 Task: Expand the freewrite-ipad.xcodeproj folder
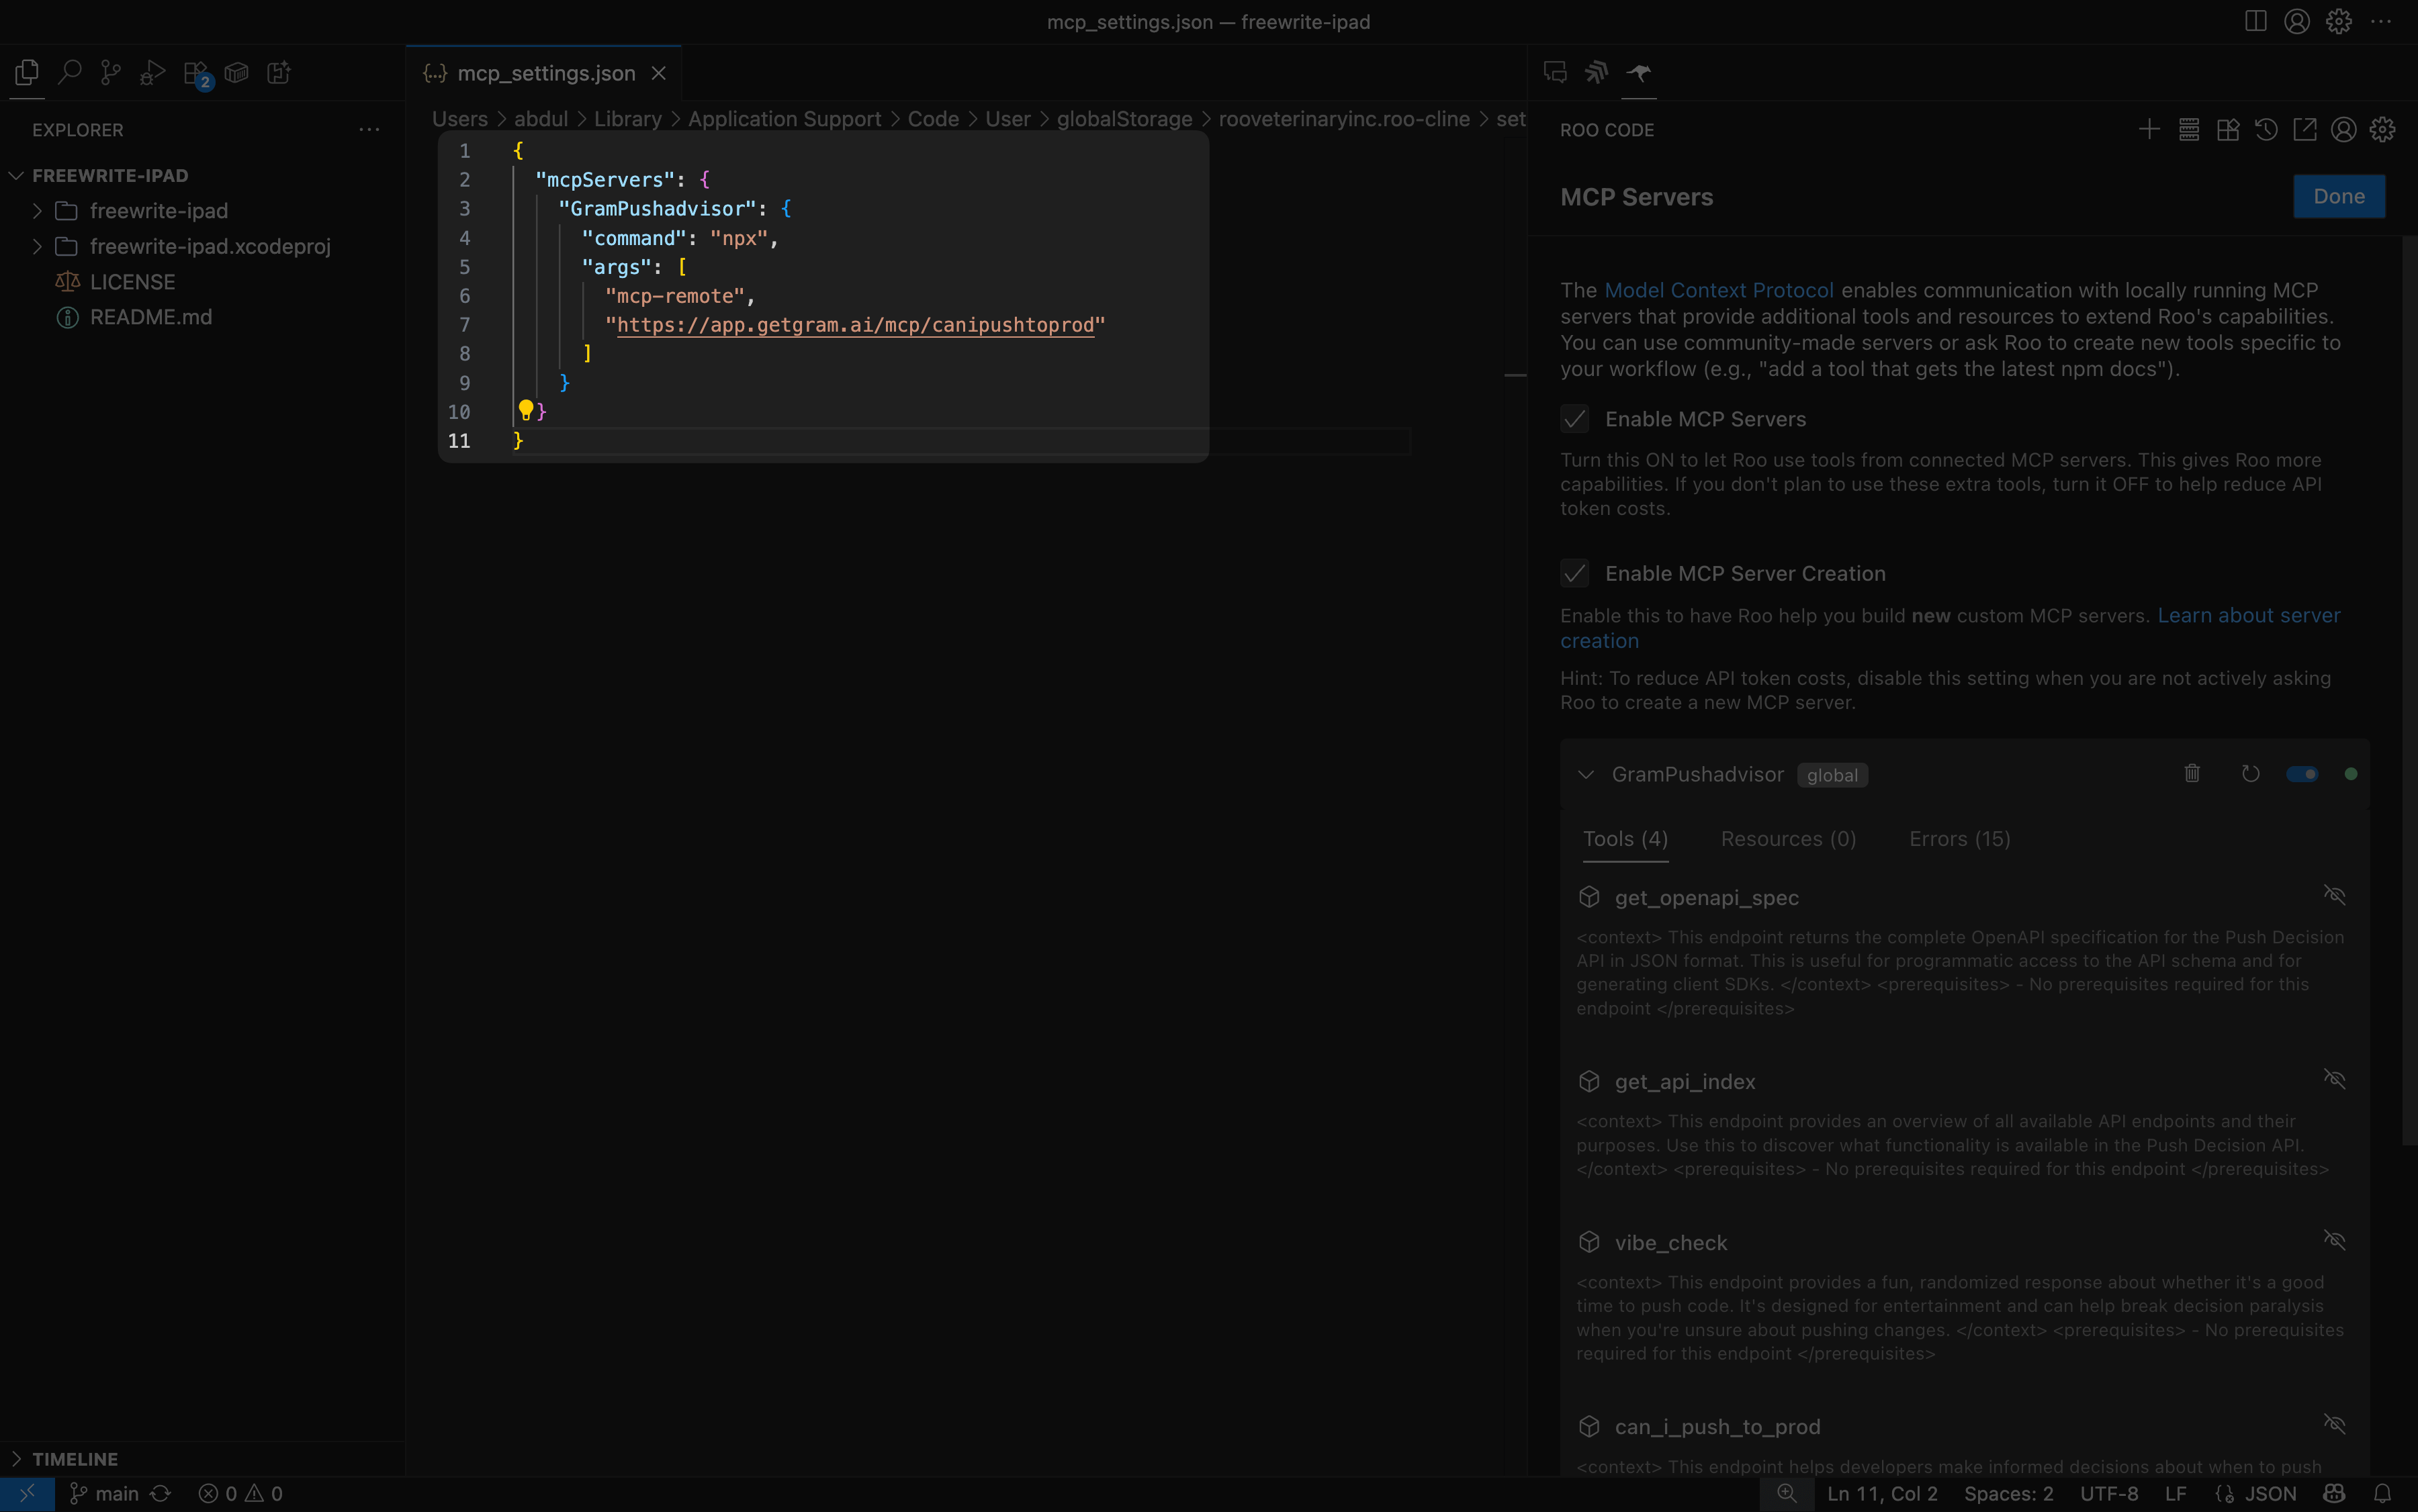click(x=37, y=246)
